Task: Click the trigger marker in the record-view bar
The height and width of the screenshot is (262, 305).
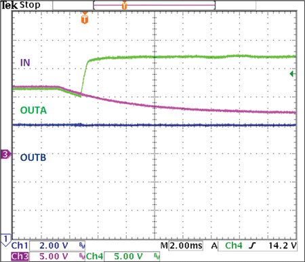Action: [x=124, y=5]
